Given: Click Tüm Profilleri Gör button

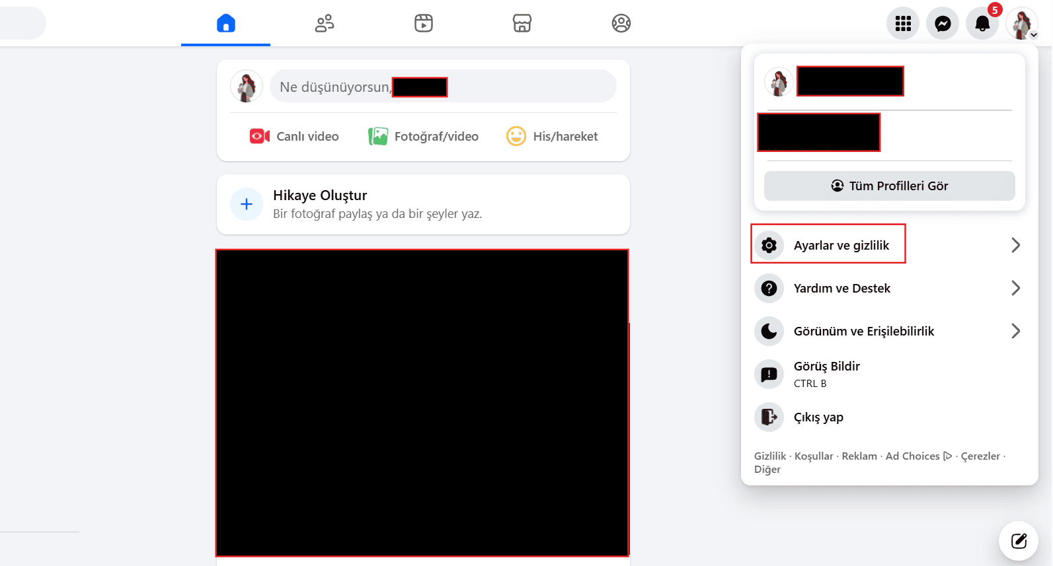Looking at the screenshot, I should pos(890,186).
